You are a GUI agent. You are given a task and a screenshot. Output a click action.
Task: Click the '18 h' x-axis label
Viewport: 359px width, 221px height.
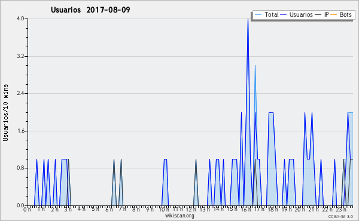[x=273, y=210]
